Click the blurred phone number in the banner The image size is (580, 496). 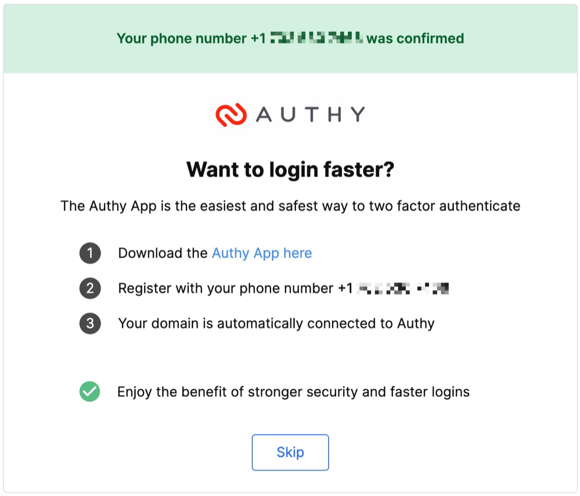tap(316, 39)
